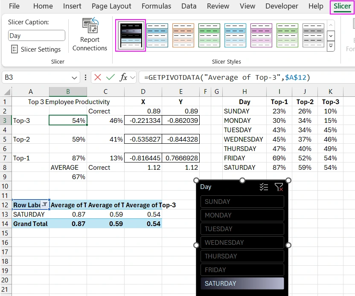Select the MONDAY item in the slicer list
Image resolution: width=355 pixels, height=296 pixels.
pyautogui.click(x=242, y=215)
